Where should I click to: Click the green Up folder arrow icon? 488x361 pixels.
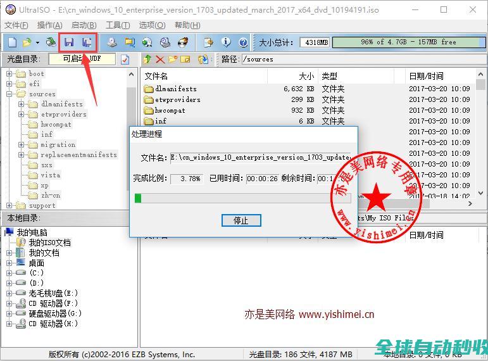click(x=147, y=60)
